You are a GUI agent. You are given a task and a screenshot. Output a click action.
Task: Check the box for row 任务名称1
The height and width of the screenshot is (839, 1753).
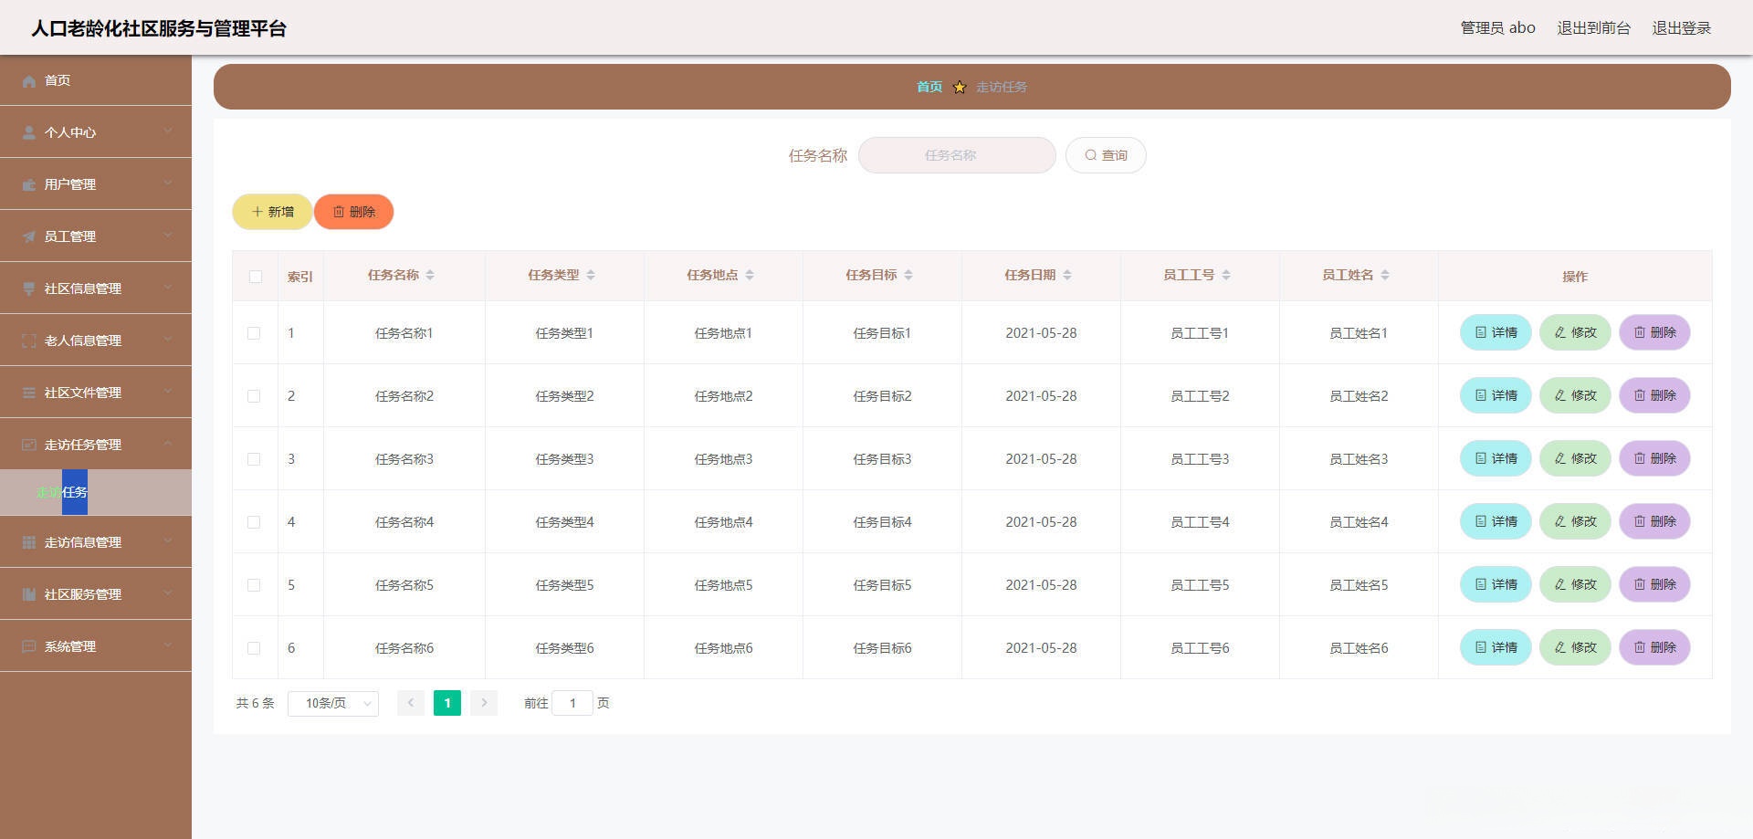pos(254,333)
